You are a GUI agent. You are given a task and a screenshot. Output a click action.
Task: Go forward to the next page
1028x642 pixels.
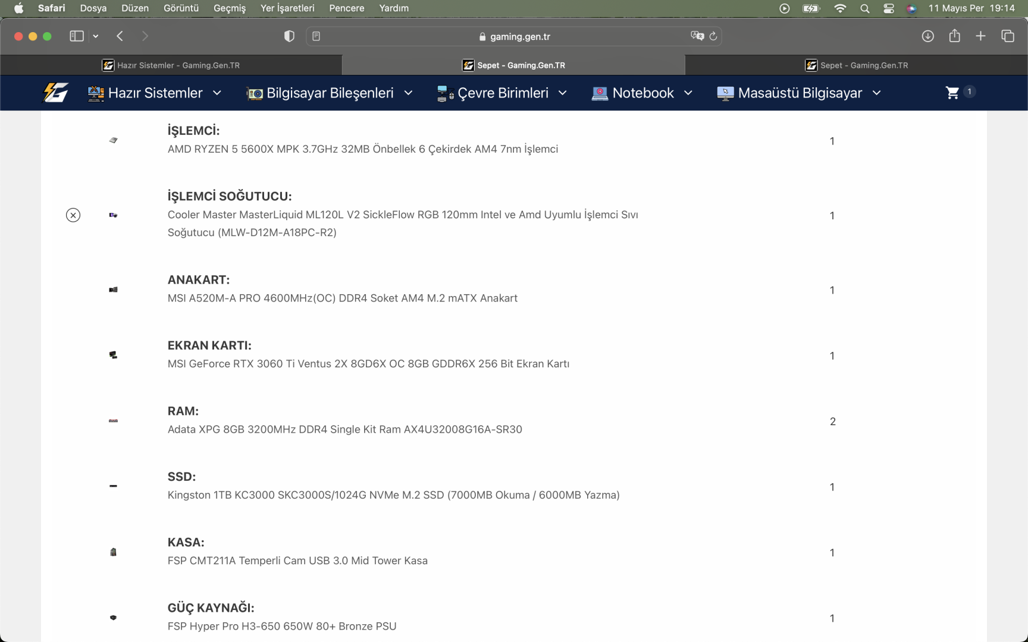145,36
